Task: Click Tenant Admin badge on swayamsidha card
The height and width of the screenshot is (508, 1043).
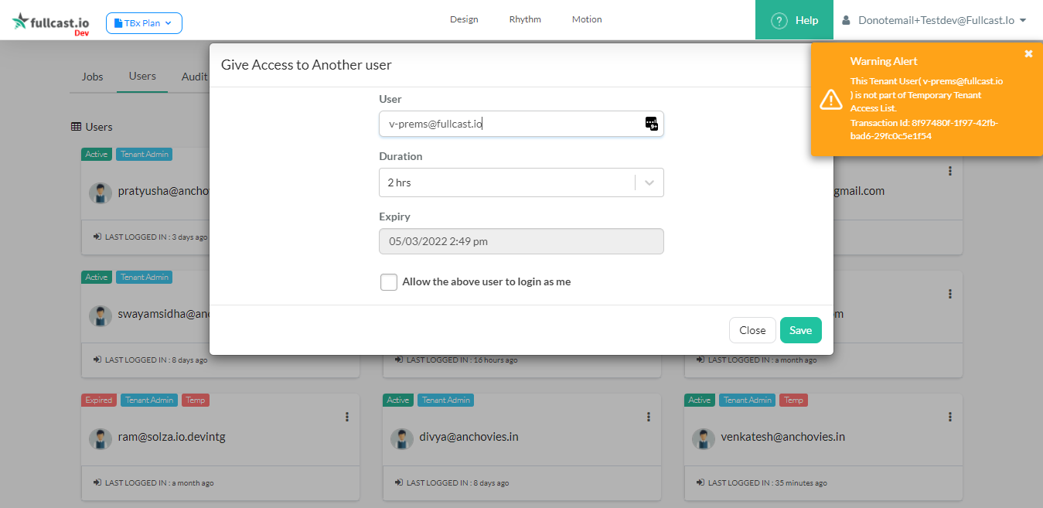Action: click(145, 278)
